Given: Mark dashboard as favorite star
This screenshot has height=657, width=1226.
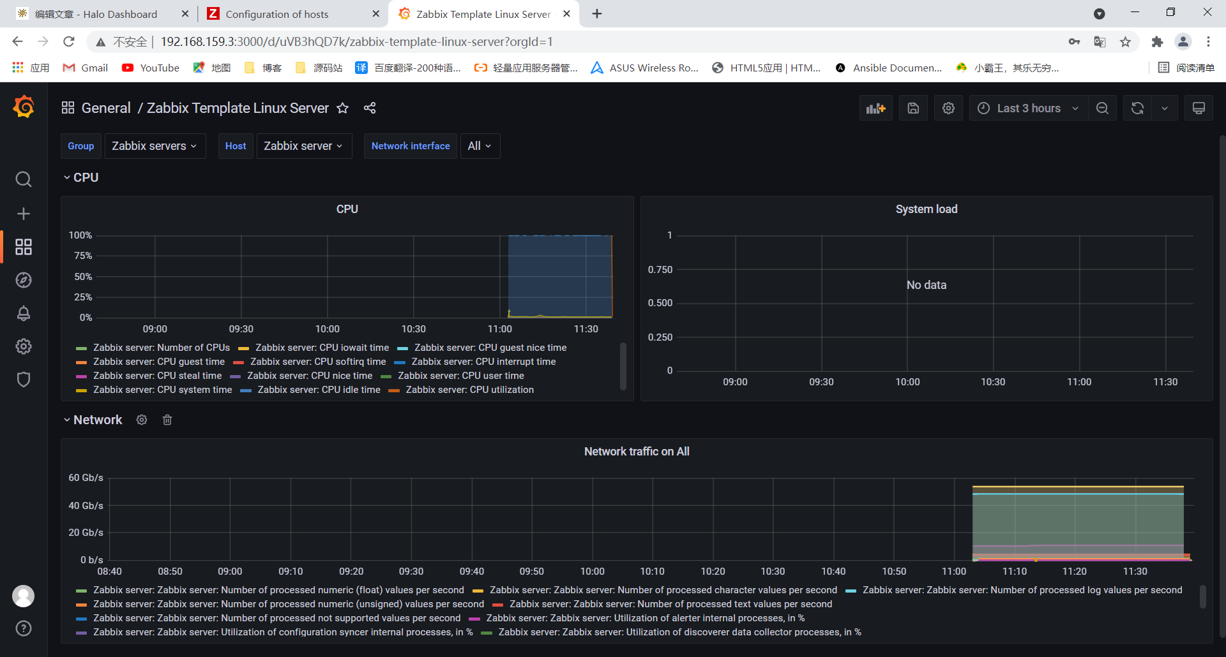Looking at the screenshot, I should pyautogui.click(x=343, y=108).
